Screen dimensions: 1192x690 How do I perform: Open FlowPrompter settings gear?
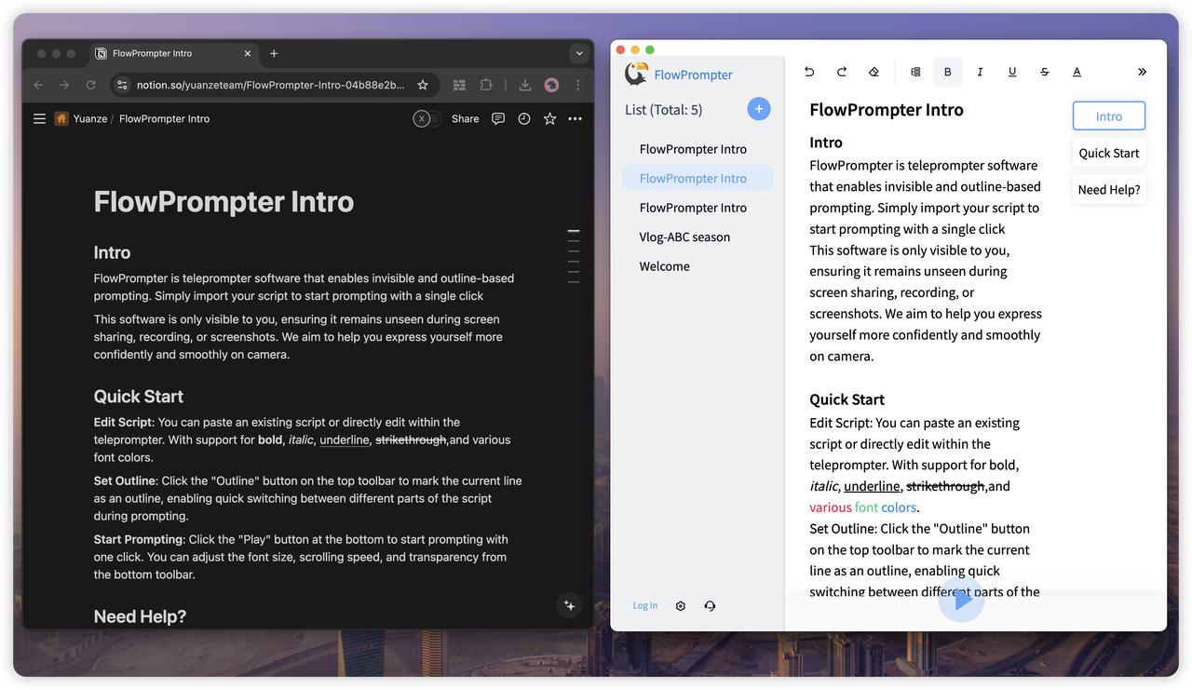coord(681,606)
